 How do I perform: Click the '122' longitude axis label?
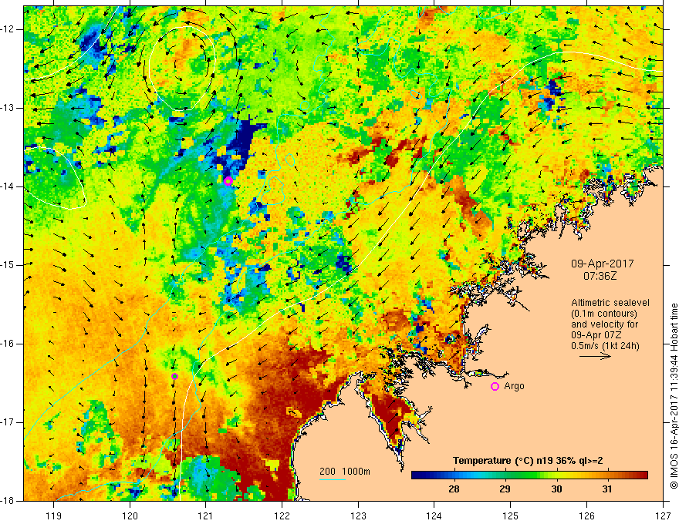click(x=282, y=516)
